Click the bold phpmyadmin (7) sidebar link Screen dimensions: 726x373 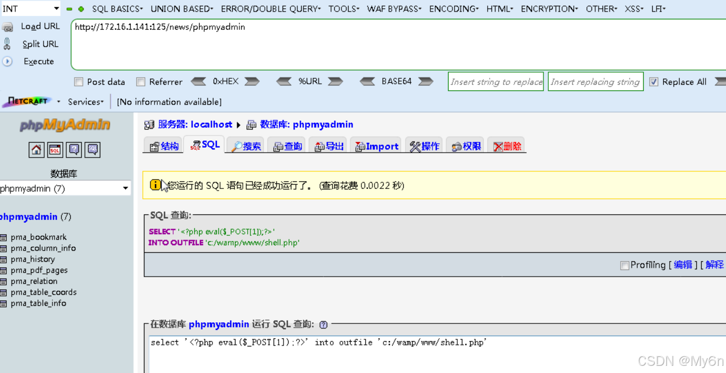point(35,217)
